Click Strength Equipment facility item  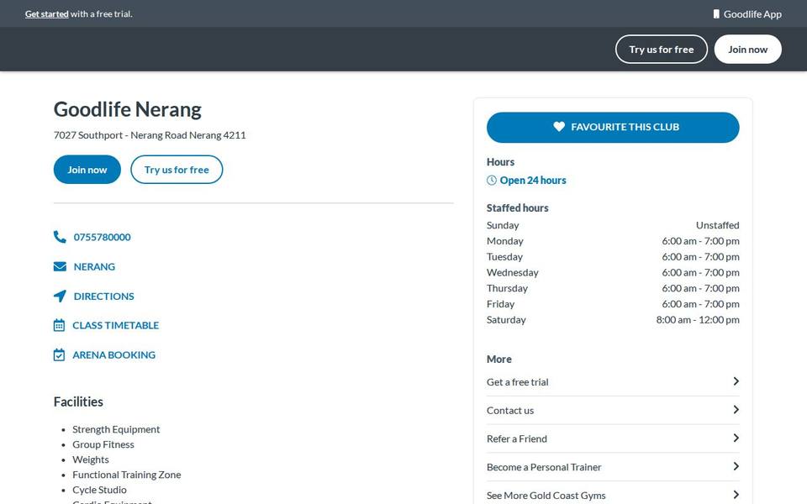click(x=116, y=429)
